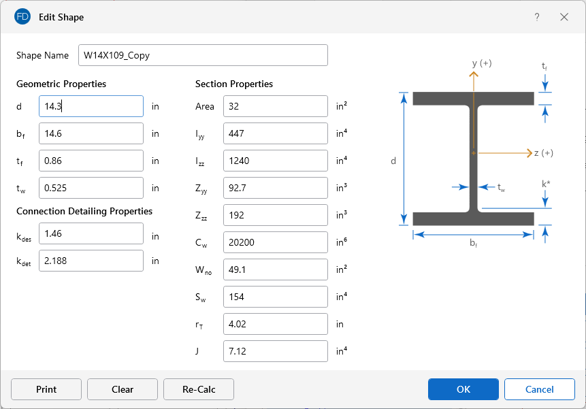Select the kdet value field
The height and width of the screenshot is (409, 586).
pyautogui.click(x=91, y=261)
